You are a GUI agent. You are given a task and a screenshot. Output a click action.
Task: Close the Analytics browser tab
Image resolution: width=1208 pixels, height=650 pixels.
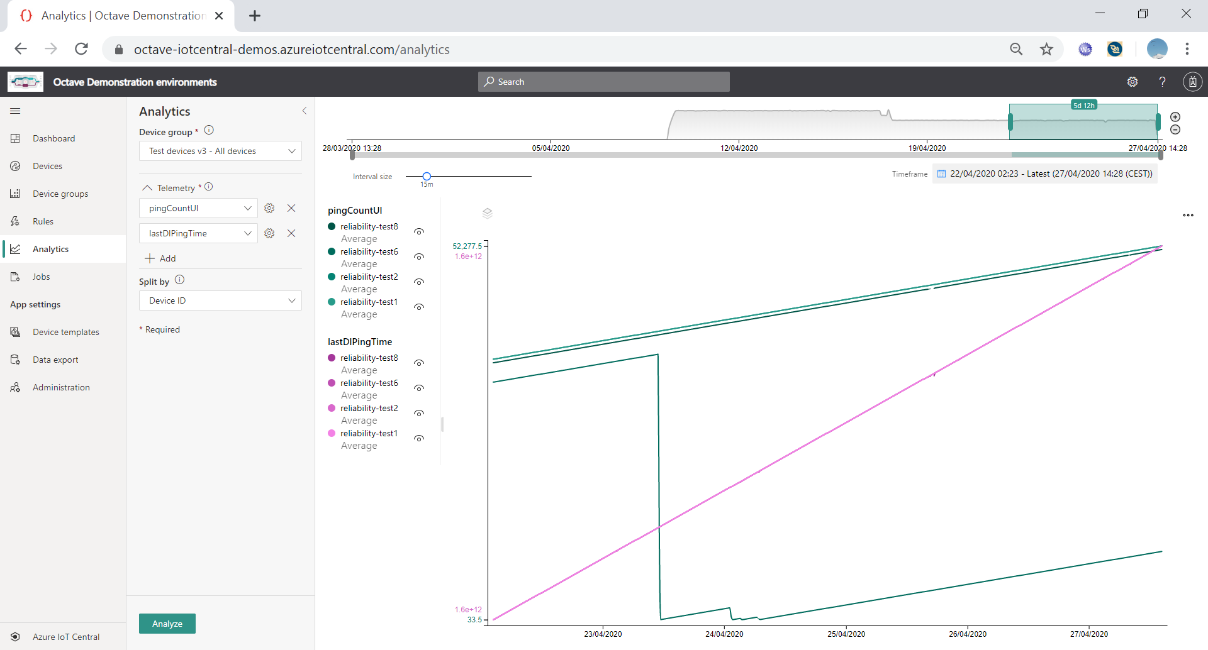[219, 16]
